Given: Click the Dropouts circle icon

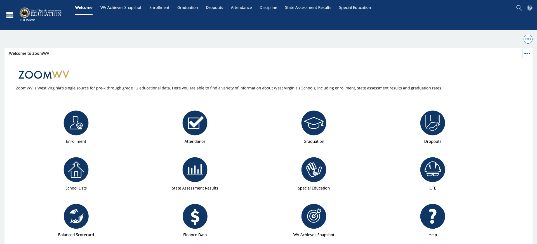Looking at the screenshot, I should (x=433, y=123).
